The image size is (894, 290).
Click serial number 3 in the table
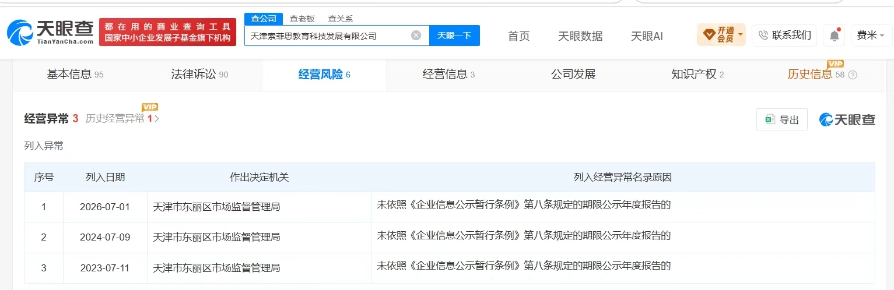(x=44, y=268)
